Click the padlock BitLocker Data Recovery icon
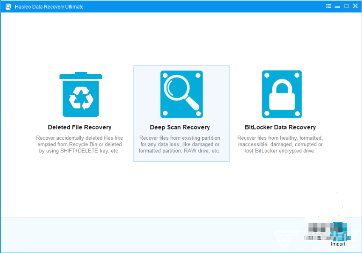This screenshot has width=362, height=253. click(x=282, y=94)
